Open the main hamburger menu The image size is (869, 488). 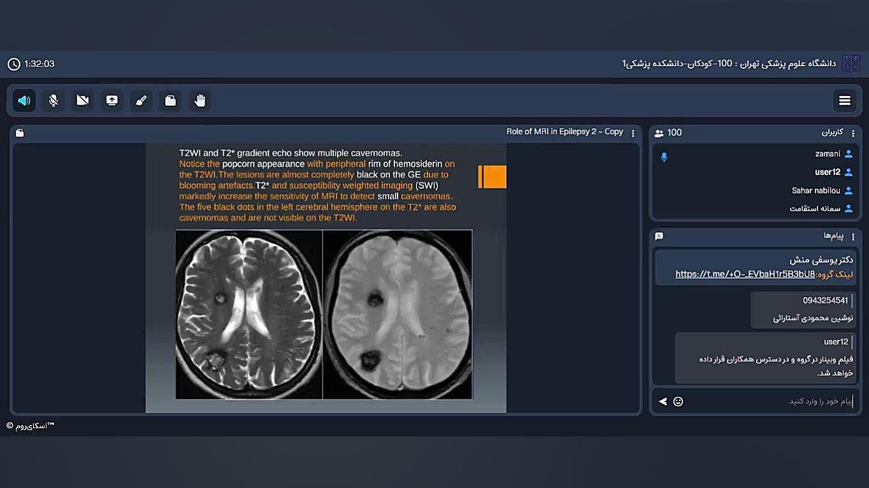coord(845,101)
